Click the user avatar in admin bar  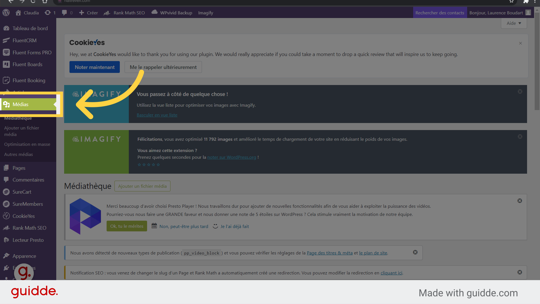pos(528,13)
